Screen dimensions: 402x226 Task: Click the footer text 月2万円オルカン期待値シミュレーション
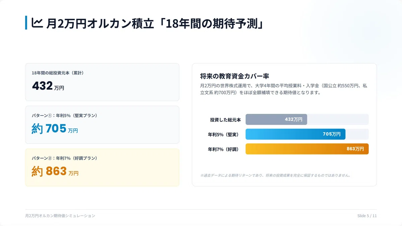coord(60,216)
